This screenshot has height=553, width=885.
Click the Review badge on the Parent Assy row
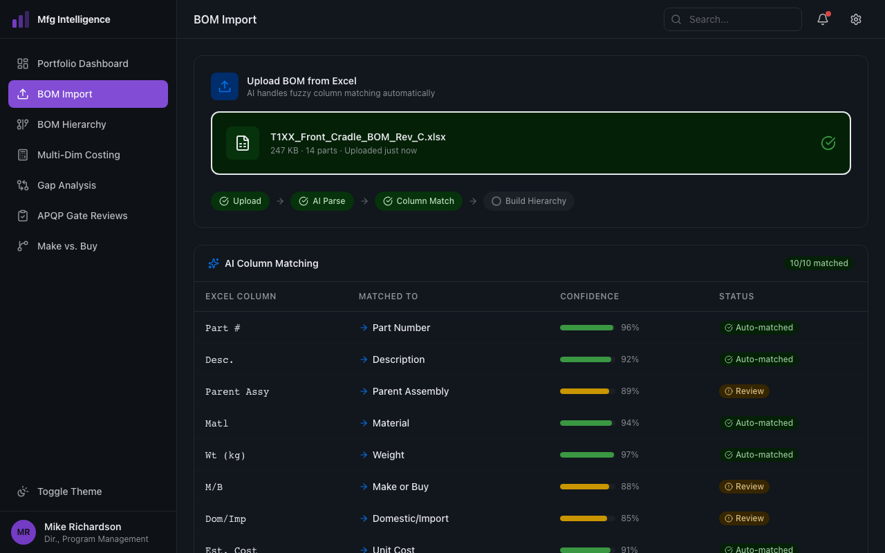(x=744, y=391)
